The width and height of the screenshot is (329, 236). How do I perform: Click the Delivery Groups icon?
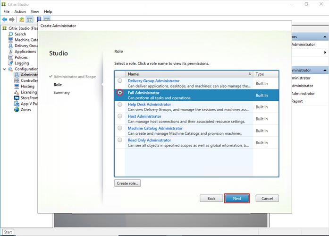click(11, 45)
